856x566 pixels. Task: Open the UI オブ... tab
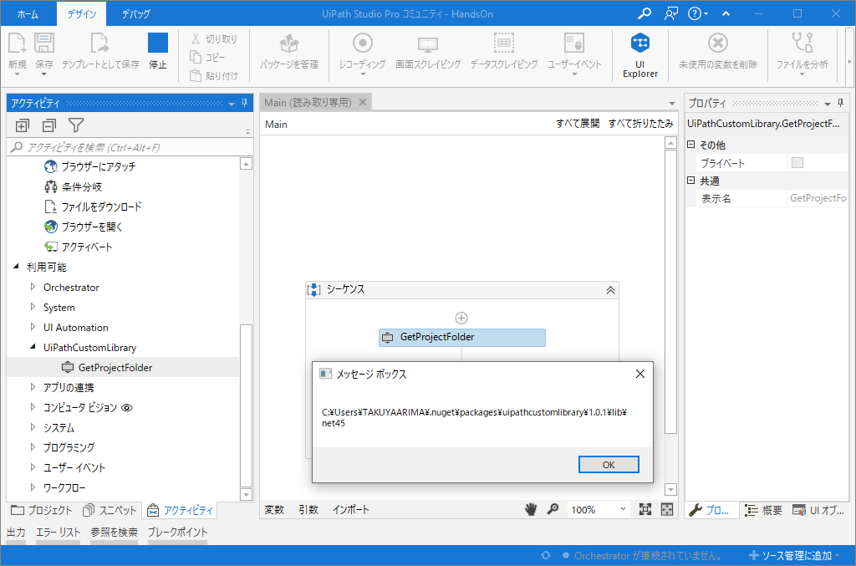pyautogui.click(x=818, y=510)
